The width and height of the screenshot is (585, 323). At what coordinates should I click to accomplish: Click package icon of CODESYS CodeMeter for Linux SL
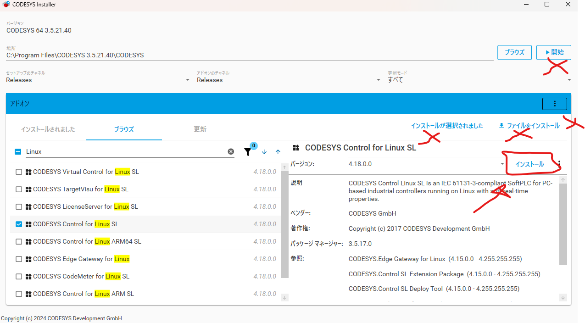click(28, 277)
